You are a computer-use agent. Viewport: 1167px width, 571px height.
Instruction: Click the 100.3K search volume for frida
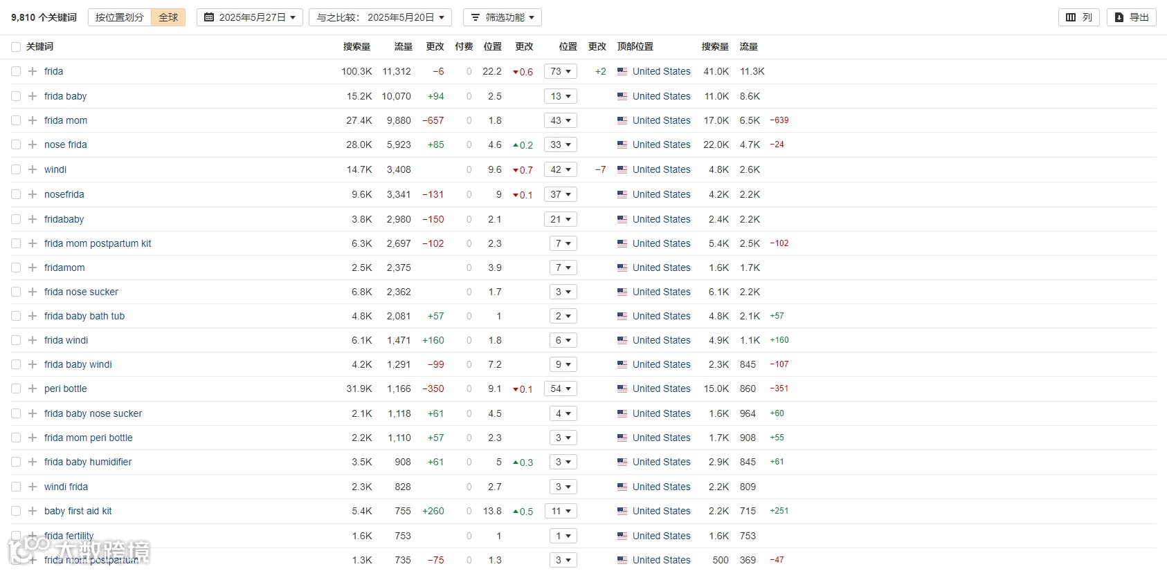point(356,71)
